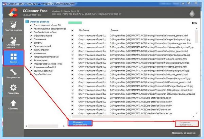Click the pear icon in header

[x=192, y=13]
